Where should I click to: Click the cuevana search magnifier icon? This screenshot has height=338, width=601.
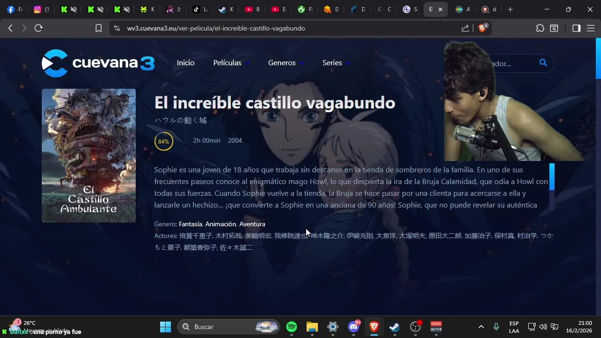[x=543, y=62]
